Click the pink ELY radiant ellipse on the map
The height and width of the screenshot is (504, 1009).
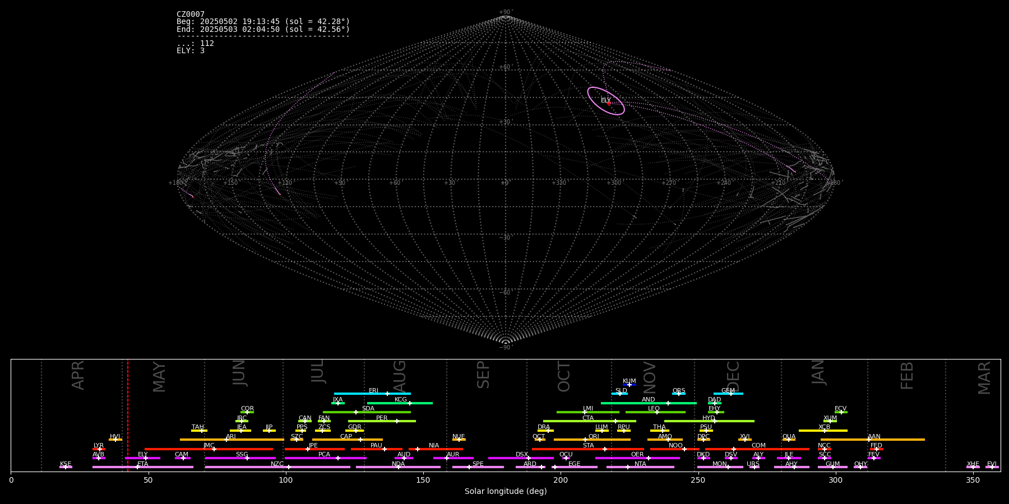pos(606,101)
